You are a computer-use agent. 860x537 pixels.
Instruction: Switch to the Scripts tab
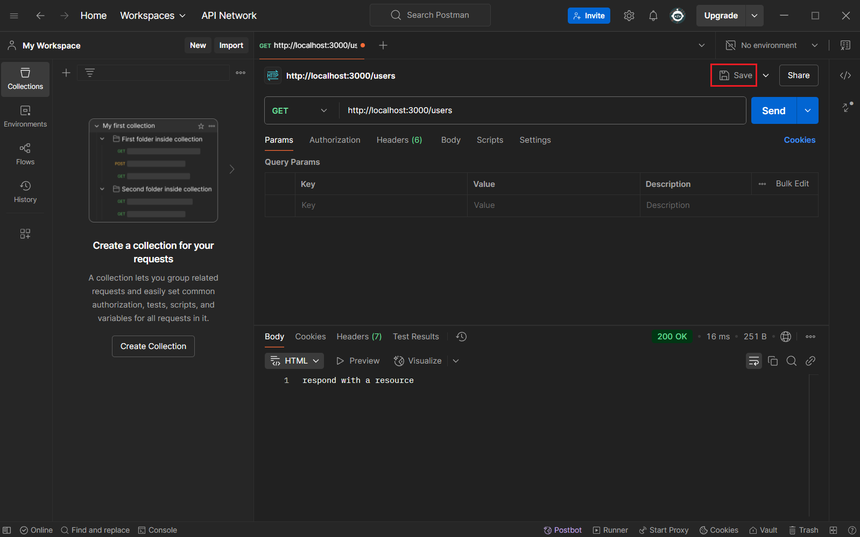pyautogui.click(x=490, y=140)
